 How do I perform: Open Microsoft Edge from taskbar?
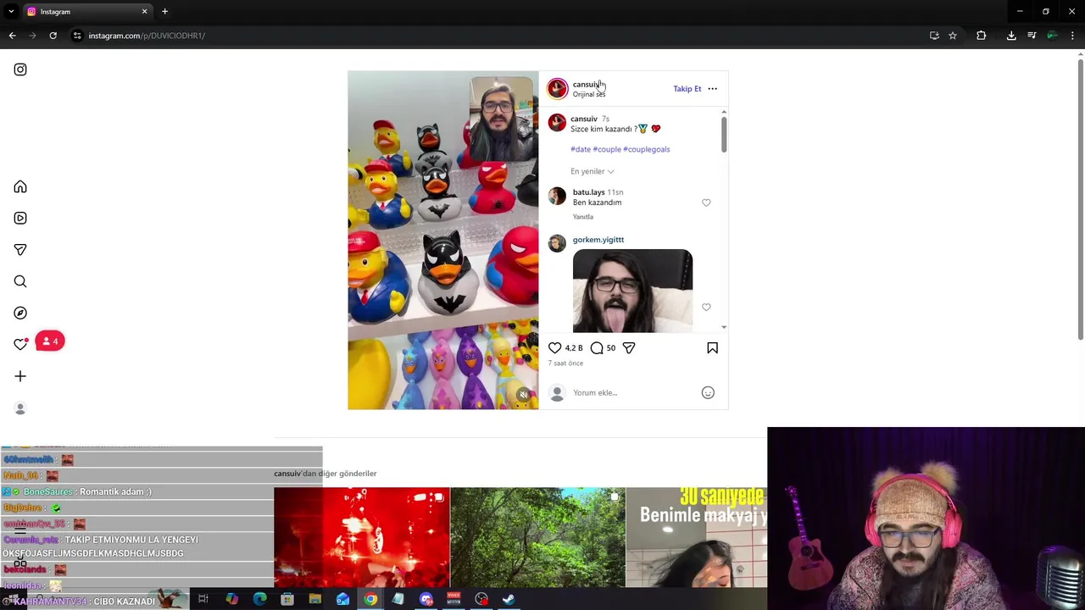(x=259, y=599)
